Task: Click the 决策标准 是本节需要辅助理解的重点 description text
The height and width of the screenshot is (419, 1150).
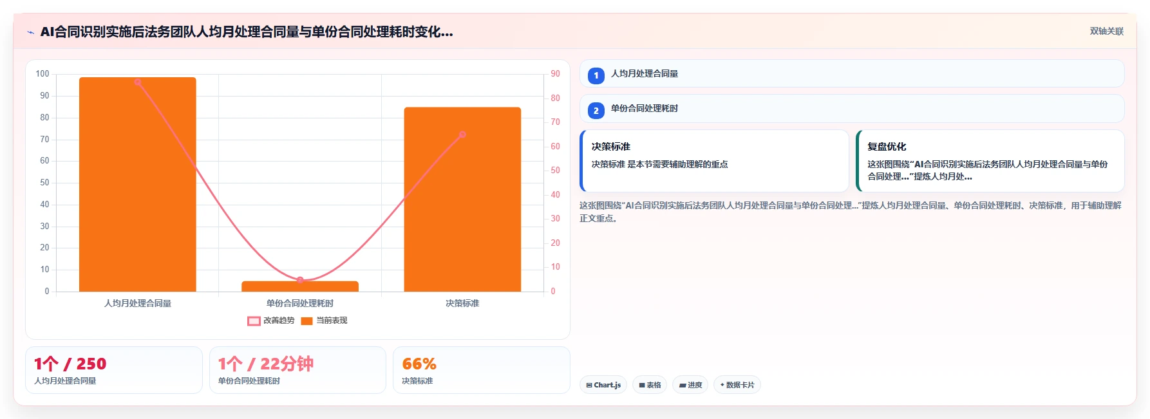Action: [x=660, y=164]
